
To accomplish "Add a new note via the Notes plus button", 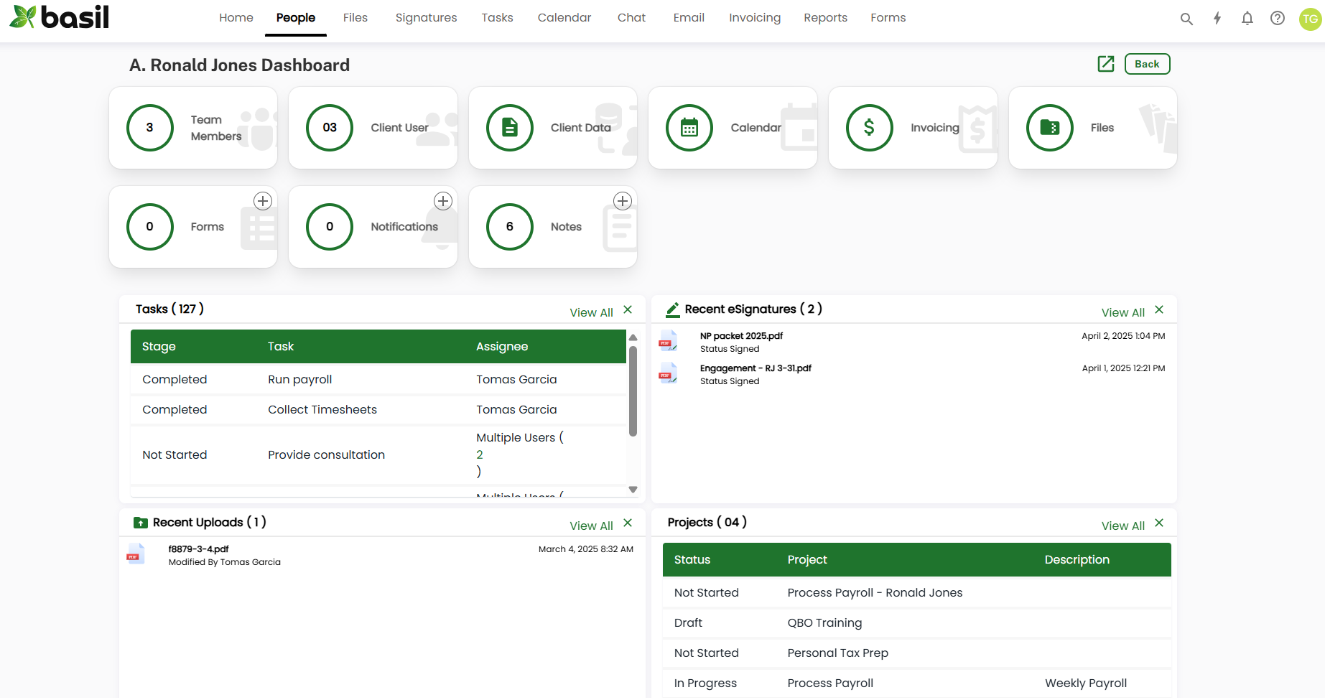I will 623,201.
